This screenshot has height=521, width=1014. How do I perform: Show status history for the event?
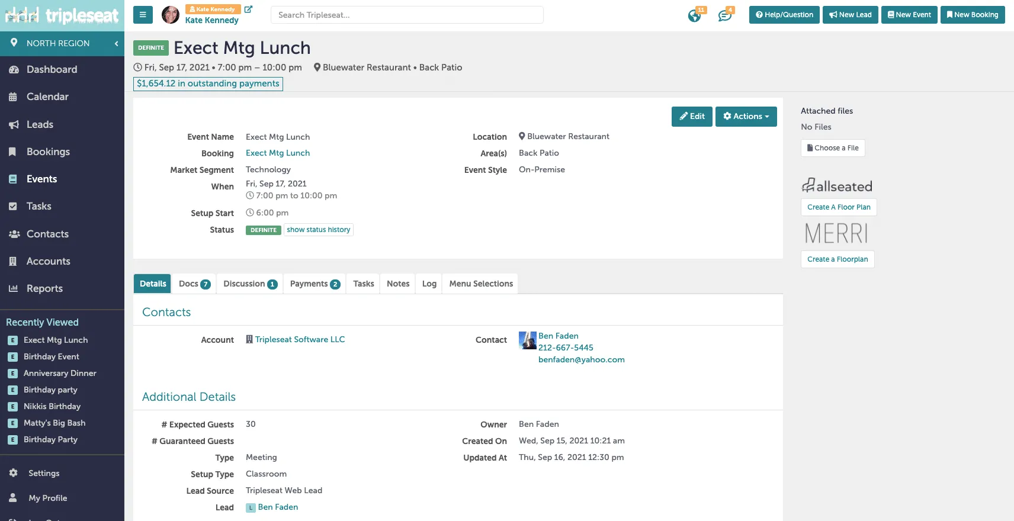tap(319, 230)
